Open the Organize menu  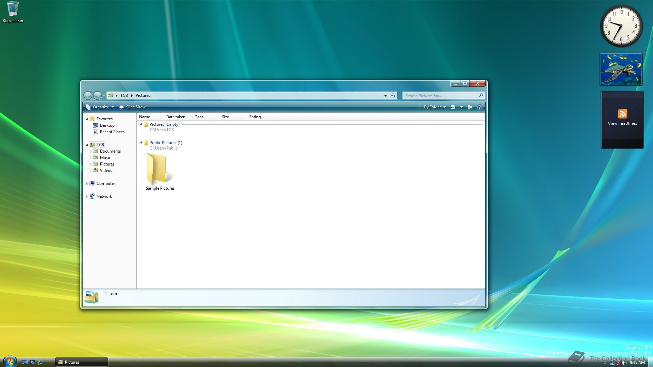click(100, 107)
